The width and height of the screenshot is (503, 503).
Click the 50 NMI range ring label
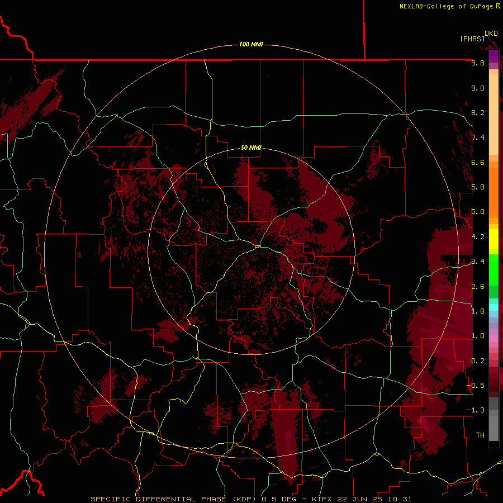coord(251,148)
